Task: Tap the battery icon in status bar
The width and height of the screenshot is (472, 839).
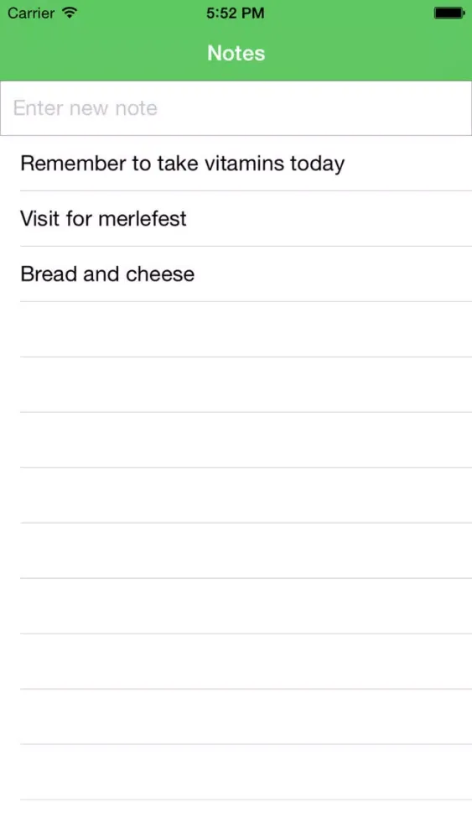Action: click(449, 13)
